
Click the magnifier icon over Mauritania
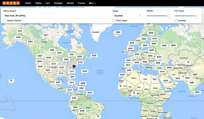[x=120, y=86]
